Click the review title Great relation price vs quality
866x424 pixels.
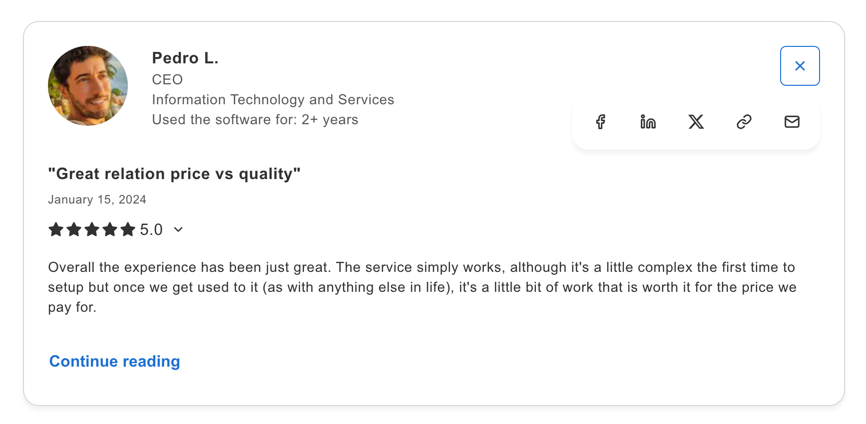point(174,174)
